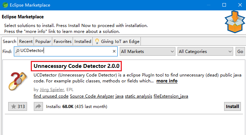Open the Favorites tab
Viewport: 246px width, 135px height.
point(62,42)
